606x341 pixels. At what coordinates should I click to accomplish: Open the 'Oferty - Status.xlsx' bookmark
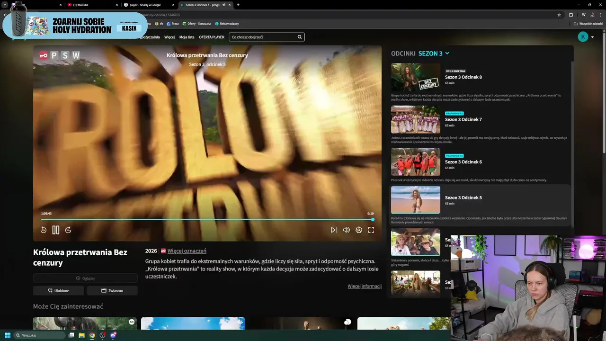[196, 23]
